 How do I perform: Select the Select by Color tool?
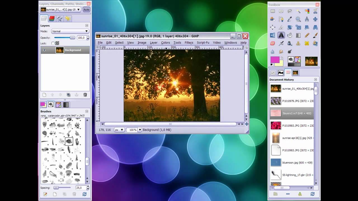(x=307, y=11)
